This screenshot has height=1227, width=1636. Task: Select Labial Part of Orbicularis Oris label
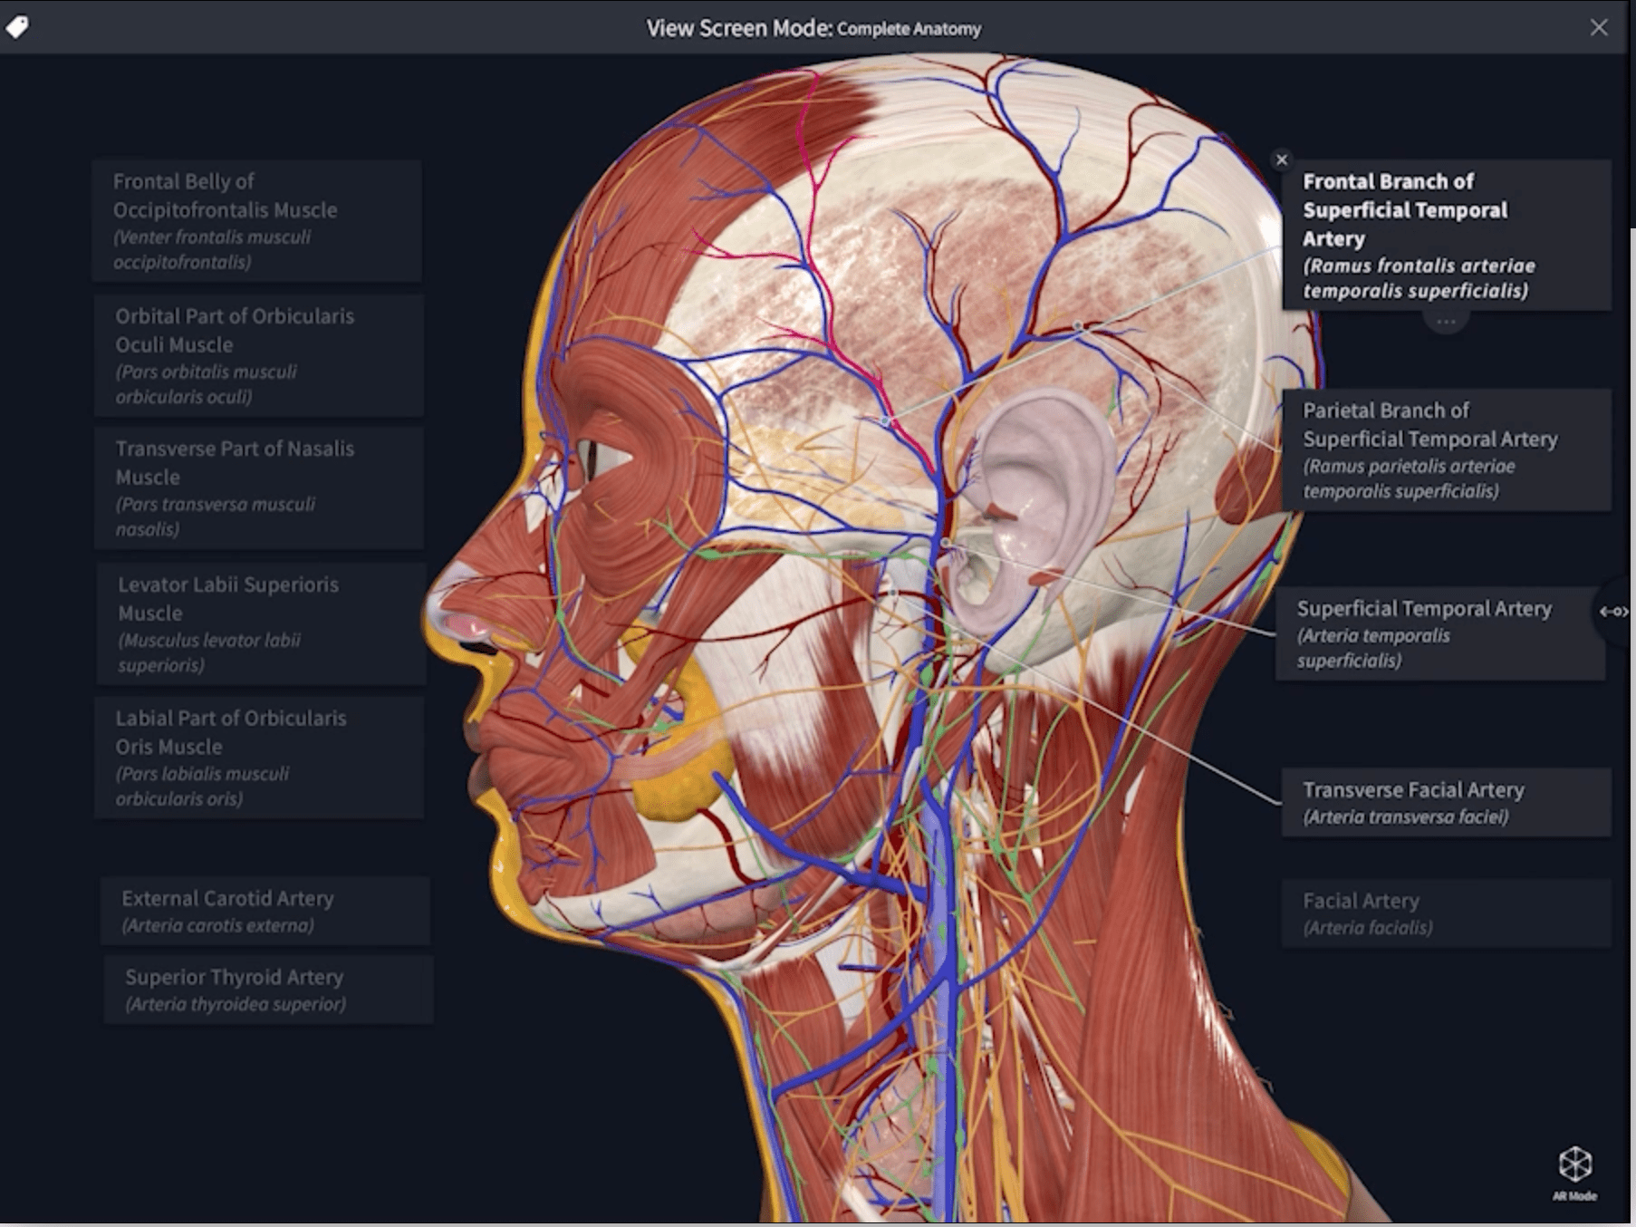pyautogui.click(x=259, y=758)
